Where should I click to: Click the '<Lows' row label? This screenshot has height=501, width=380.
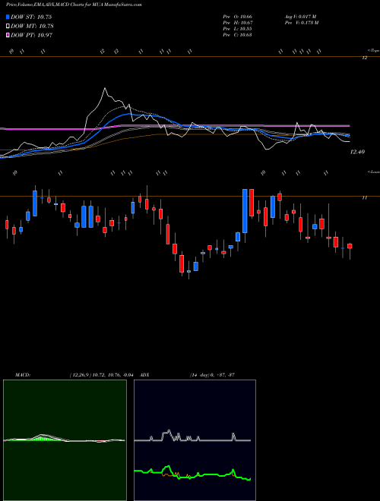click(x=373, y=172)
